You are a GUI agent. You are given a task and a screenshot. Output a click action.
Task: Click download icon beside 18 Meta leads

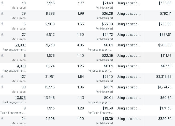[x=2, y=3]
